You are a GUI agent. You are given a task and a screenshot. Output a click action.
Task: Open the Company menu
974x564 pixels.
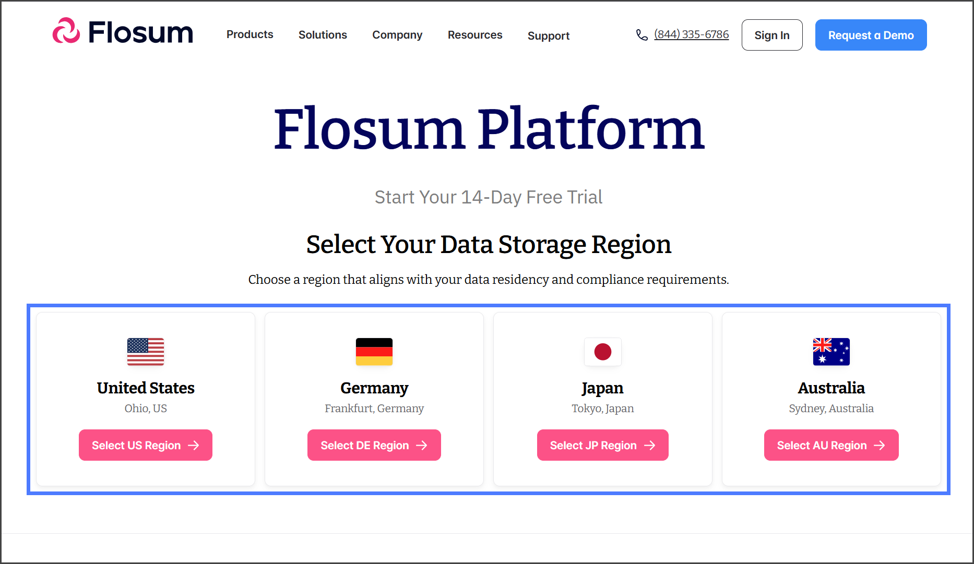pyautogui.click(x=397, y=35)
